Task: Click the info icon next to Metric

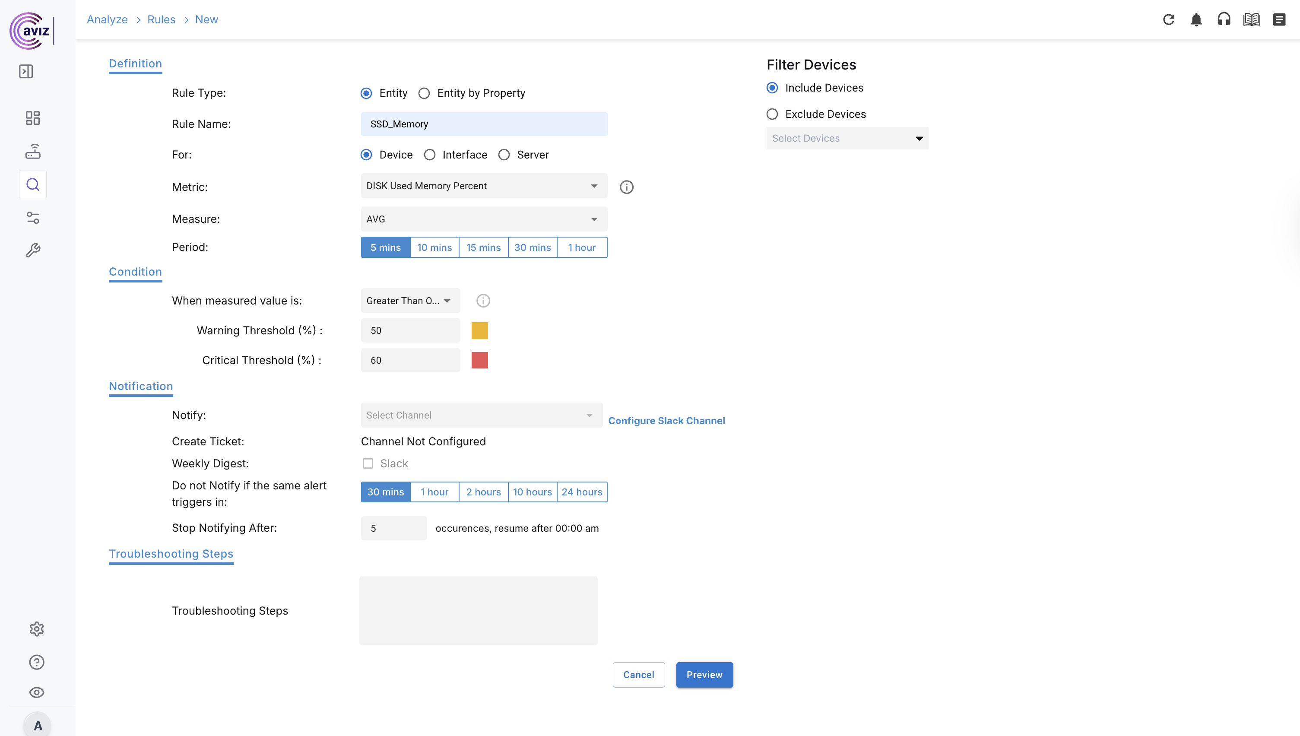Action: [626, 187]
